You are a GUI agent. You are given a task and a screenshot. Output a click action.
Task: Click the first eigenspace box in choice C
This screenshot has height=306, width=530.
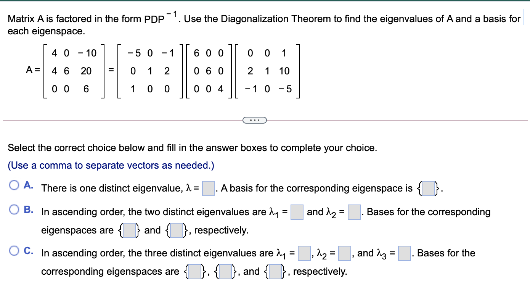[194, 272]
